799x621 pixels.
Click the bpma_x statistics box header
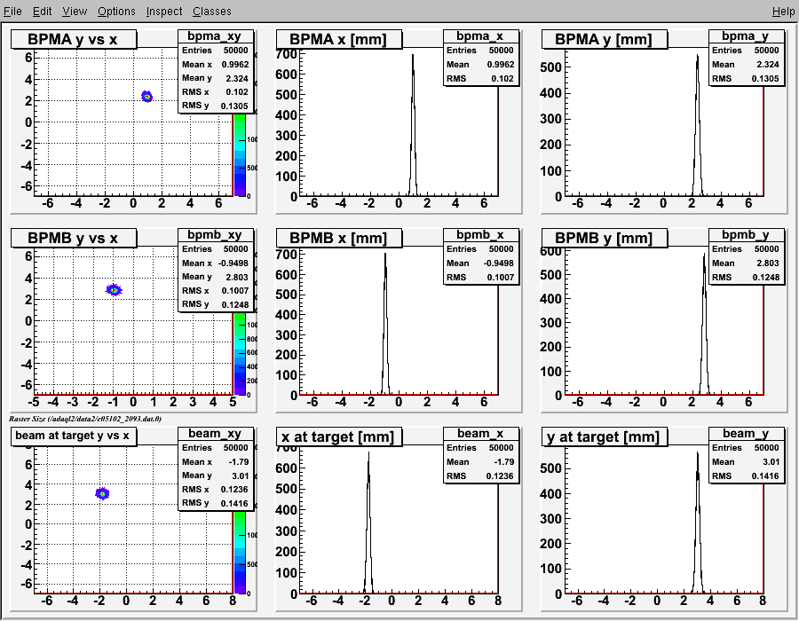[481, 36]
